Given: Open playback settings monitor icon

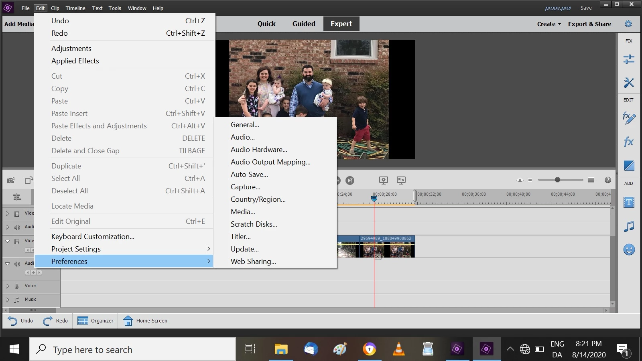Looking at the screenshot, I should (x=384, y=180).
